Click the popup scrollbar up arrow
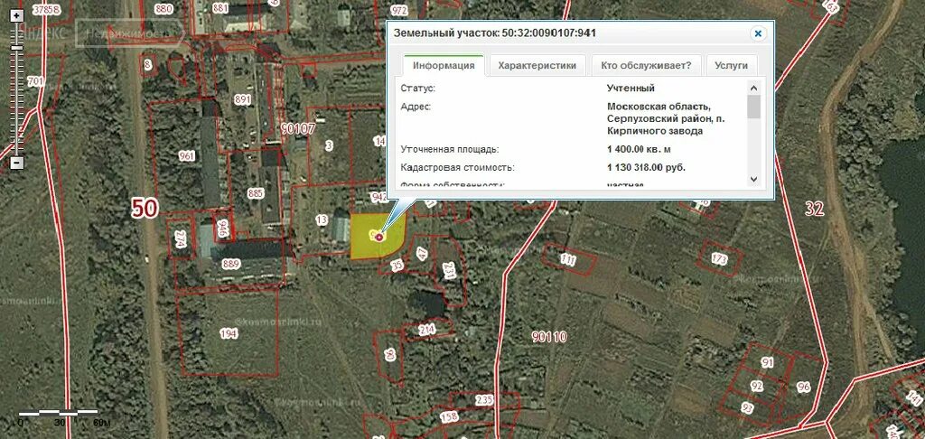The width and height of the screenshot is (925, 439). (754, 88)
